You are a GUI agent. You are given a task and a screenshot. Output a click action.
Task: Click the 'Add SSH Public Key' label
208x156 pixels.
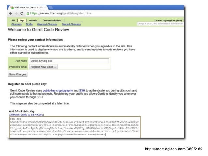pyautogui.click(x=22, y=111)
